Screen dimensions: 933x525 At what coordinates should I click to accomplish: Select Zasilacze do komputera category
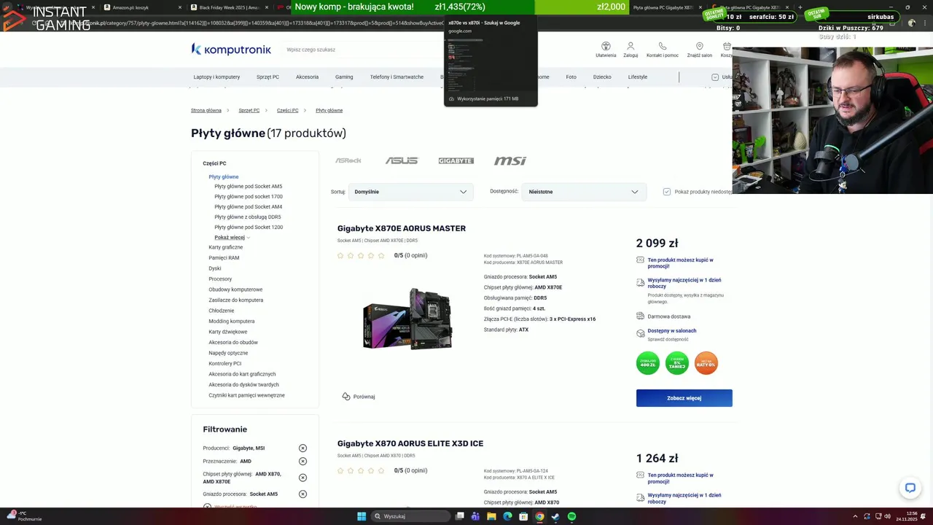pos(236,300)
